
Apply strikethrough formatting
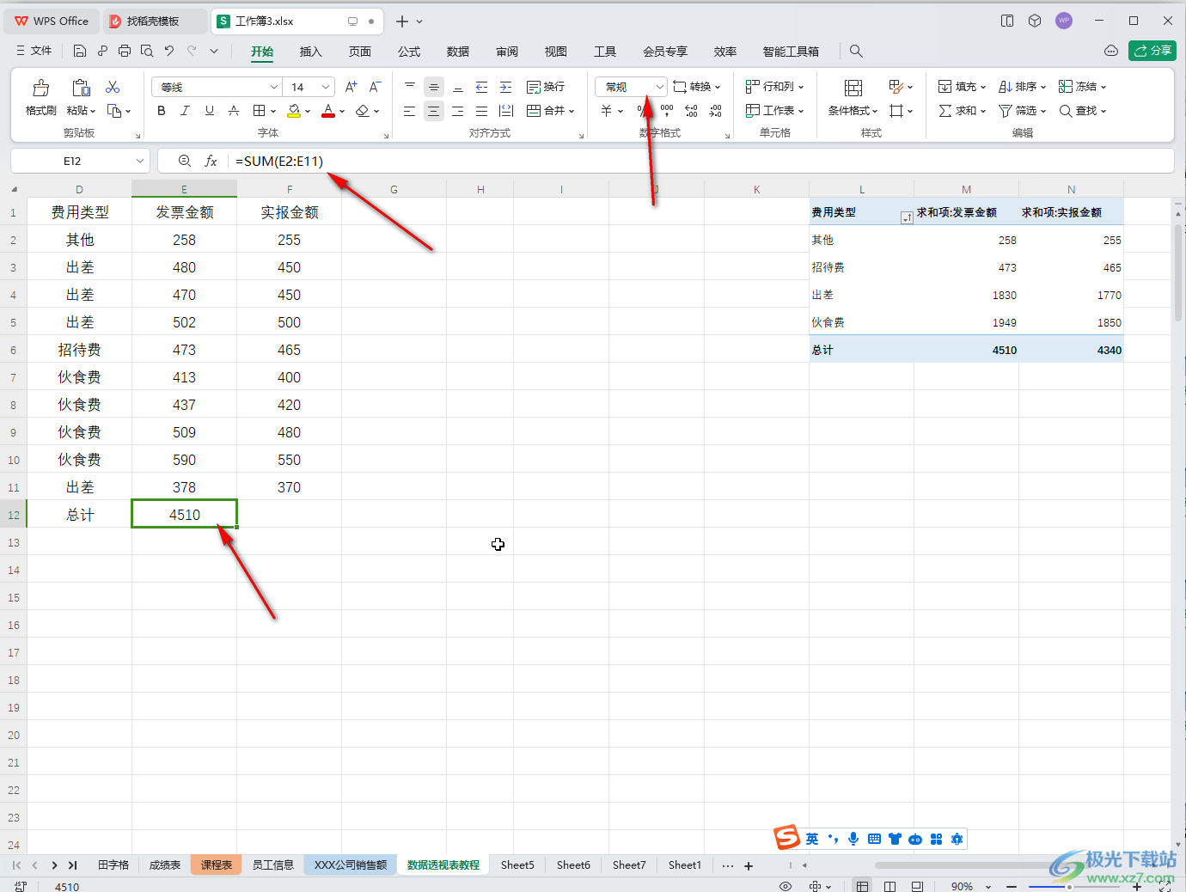pyautogui.click(x=234, y=111)
